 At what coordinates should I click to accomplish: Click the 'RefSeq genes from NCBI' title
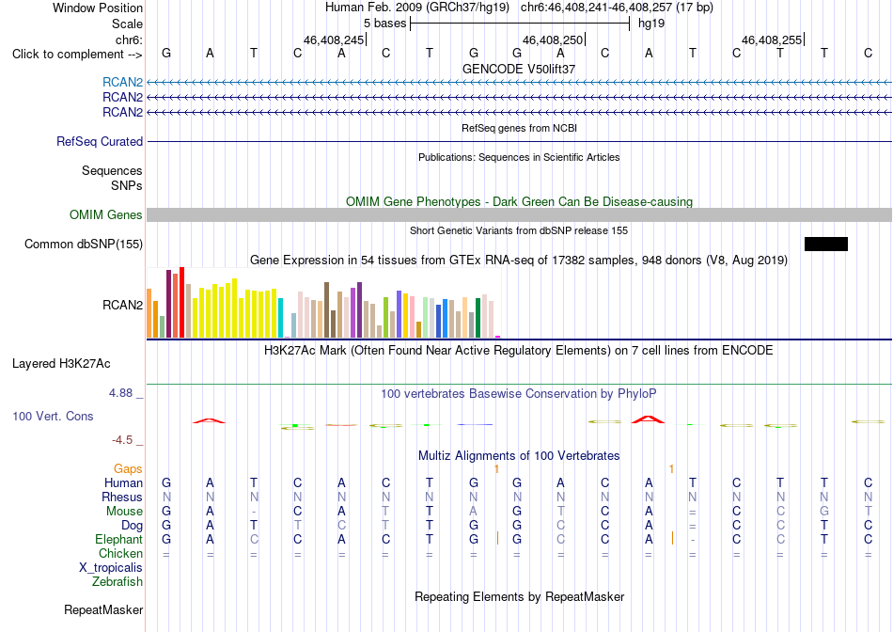tap(520, 128)
